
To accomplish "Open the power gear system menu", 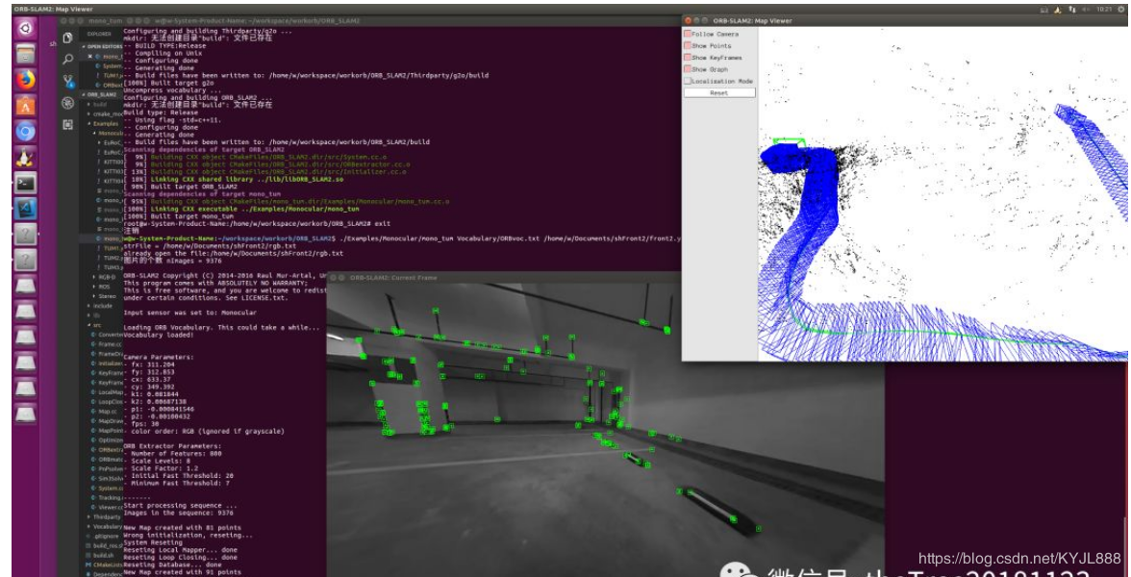I will tap(1121, 10).
